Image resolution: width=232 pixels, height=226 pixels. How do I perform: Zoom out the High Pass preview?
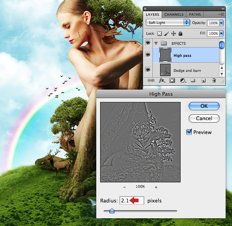[124, 187]
